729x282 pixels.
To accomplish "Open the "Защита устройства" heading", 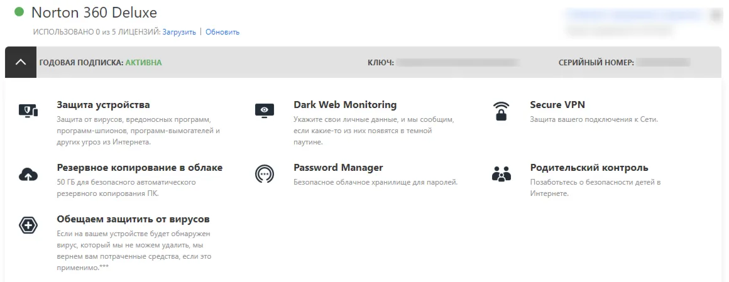I will [x=103, y=105].
